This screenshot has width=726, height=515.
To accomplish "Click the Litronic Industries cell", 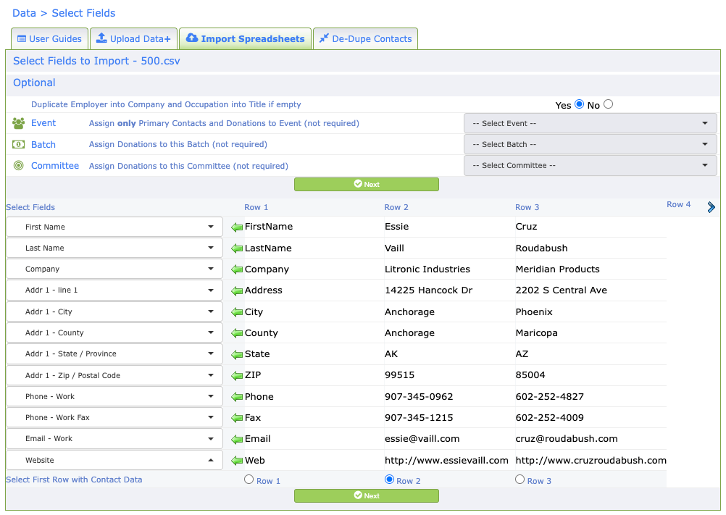I will click(427, 269).
